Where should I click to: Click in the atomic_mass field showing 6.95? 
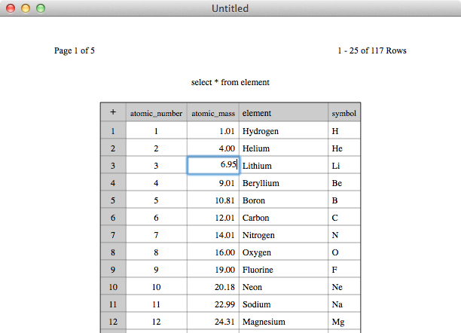coord(213,165)
